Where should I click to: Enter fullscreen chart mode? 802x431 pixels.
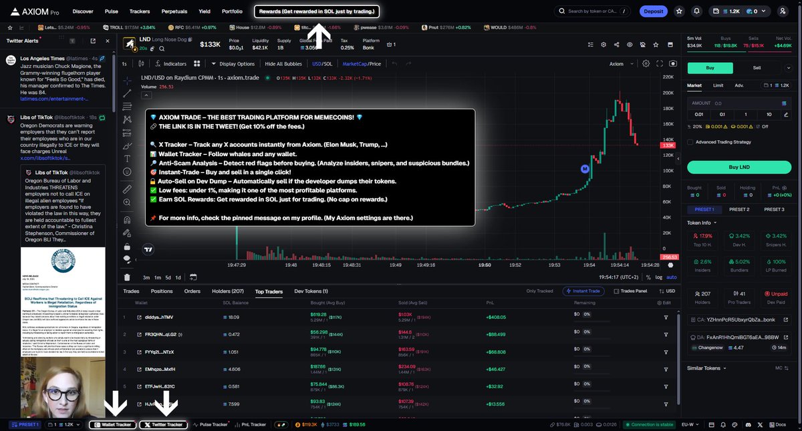tap(660, 63)
